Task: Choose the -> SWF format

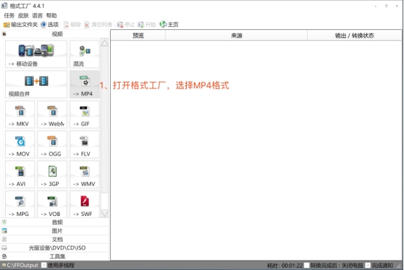Action: [x=85, y=204]
